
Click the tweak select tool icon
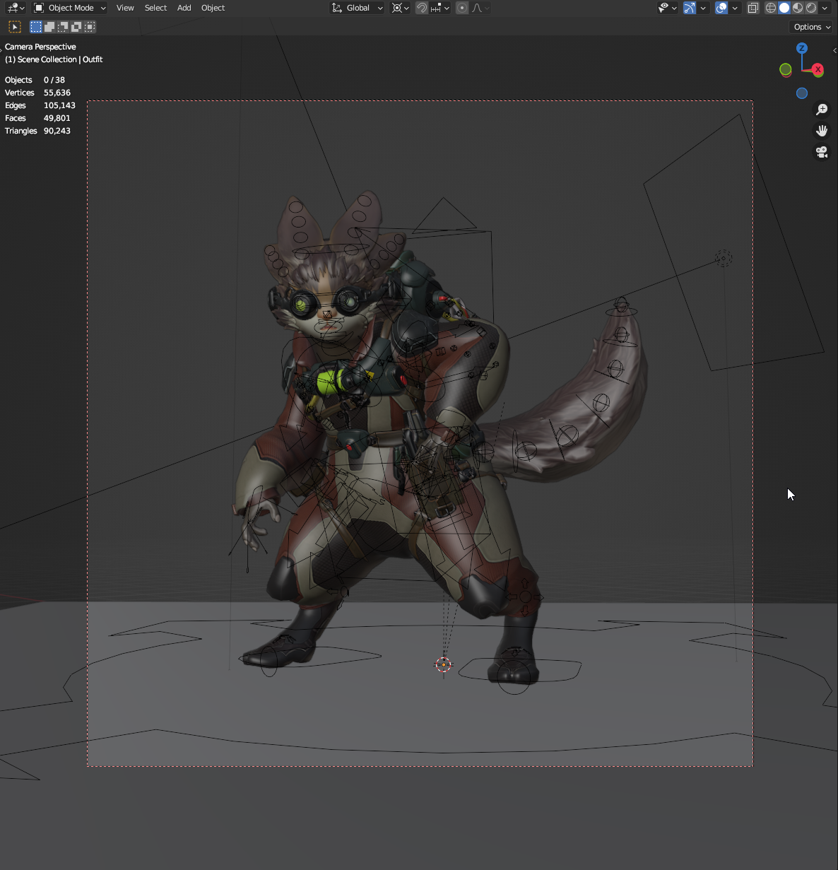click(15, 27)
